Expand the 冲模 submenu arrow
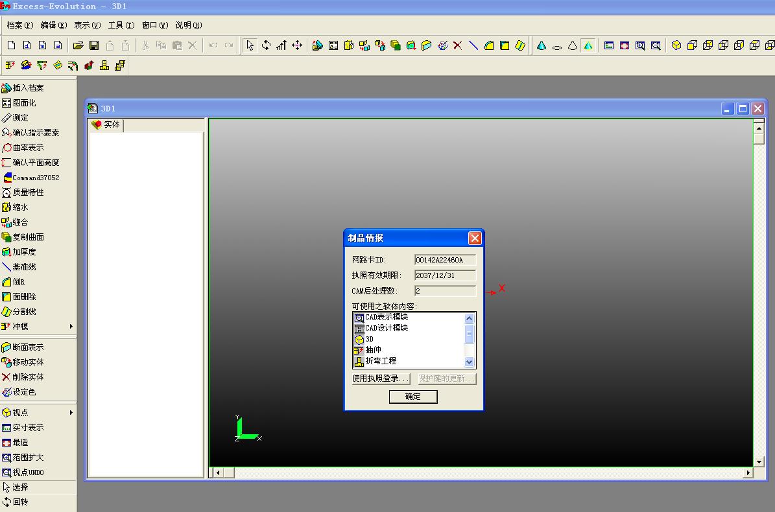Viewport: 775px width, 512px height. [71, 327]
